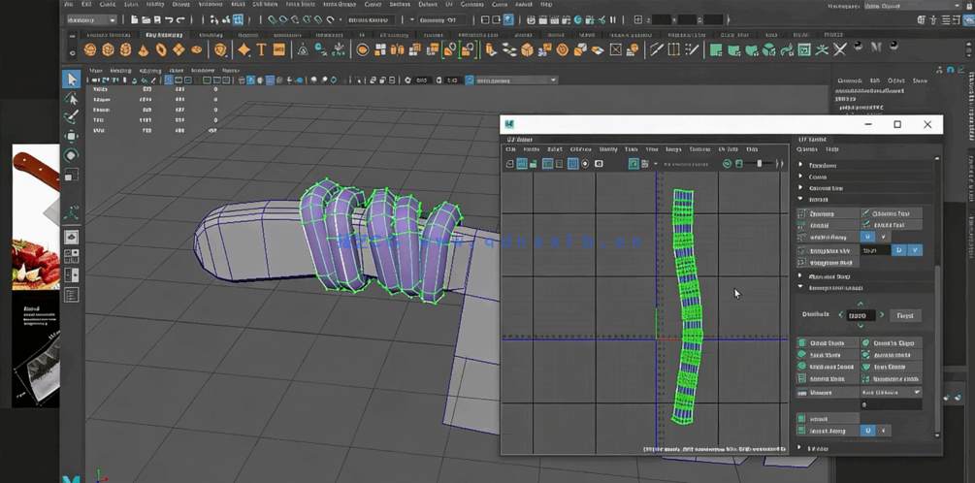Toggle Straighten UVs U button
This screenshot has width=975, height=483.
(898, 250)
